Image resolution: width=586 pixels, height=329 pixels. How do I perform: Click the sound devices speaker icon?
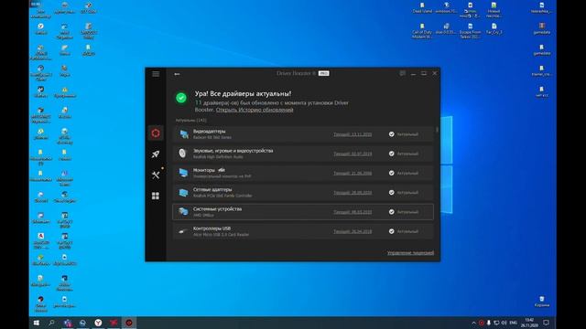tap(182, 154)
